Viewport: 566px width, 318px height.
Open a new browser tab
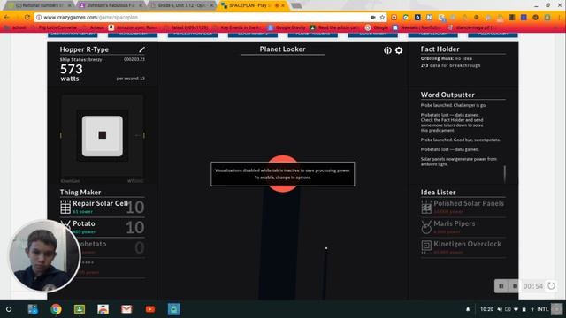coord(296,5)
